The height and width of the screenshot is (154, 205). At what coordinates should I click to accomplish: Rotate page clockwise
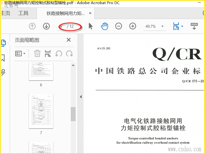pos(69,54)
